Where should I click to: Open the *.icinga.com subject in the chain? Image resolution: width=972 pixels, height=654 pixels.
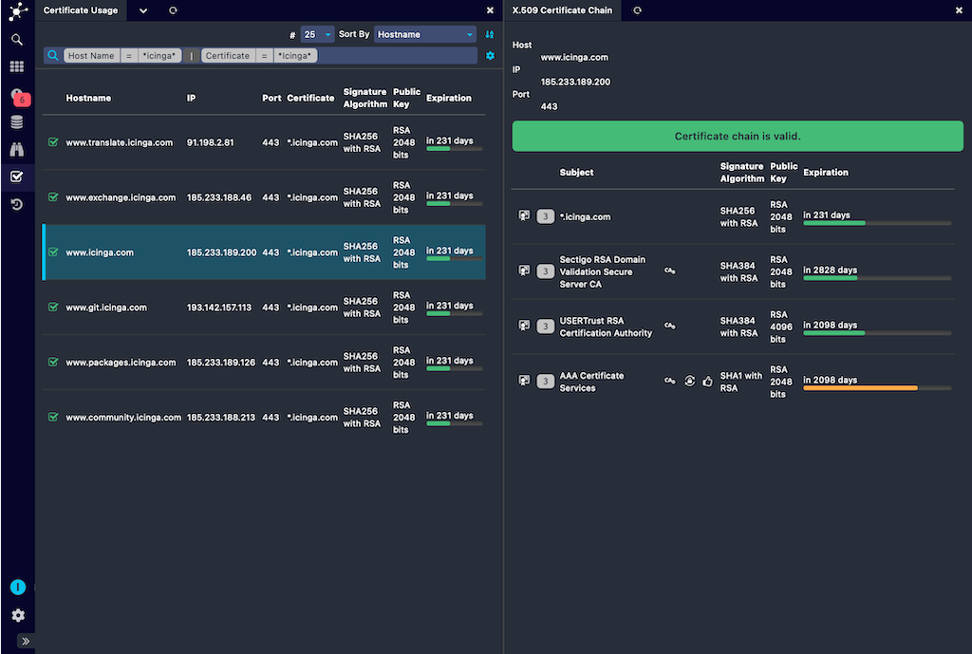[585, 217]
